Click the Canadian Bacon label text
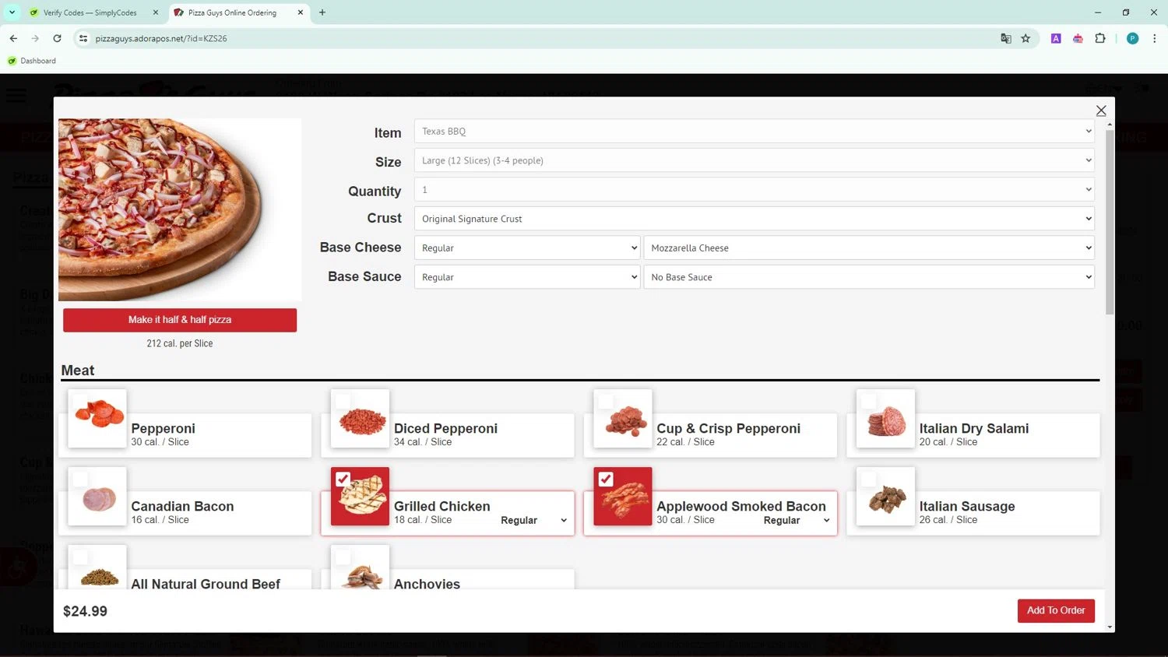This screenshot has width=1168, height=657. coord(182,506)
